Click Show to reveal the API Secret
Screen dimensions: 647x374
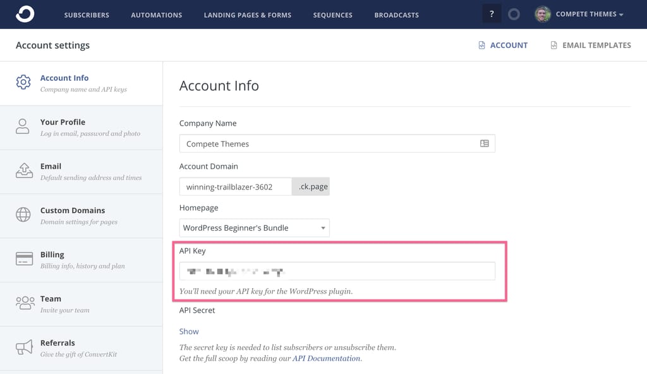click(x=189, y=332)
